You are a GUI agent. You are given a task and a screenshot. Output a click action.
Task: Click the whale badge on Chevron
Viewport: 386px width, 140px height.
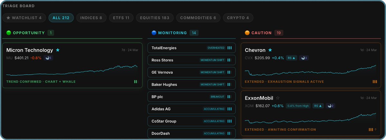coord(304,58)
